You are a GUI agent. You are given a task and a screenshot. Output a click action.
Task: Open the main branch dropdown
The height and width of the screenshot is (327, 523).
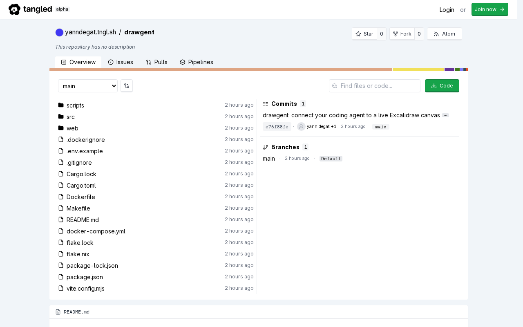88,86
